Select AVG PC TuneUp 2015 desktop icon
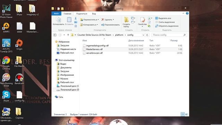Screen dimensions: 222x125 [x=6, y=45]
